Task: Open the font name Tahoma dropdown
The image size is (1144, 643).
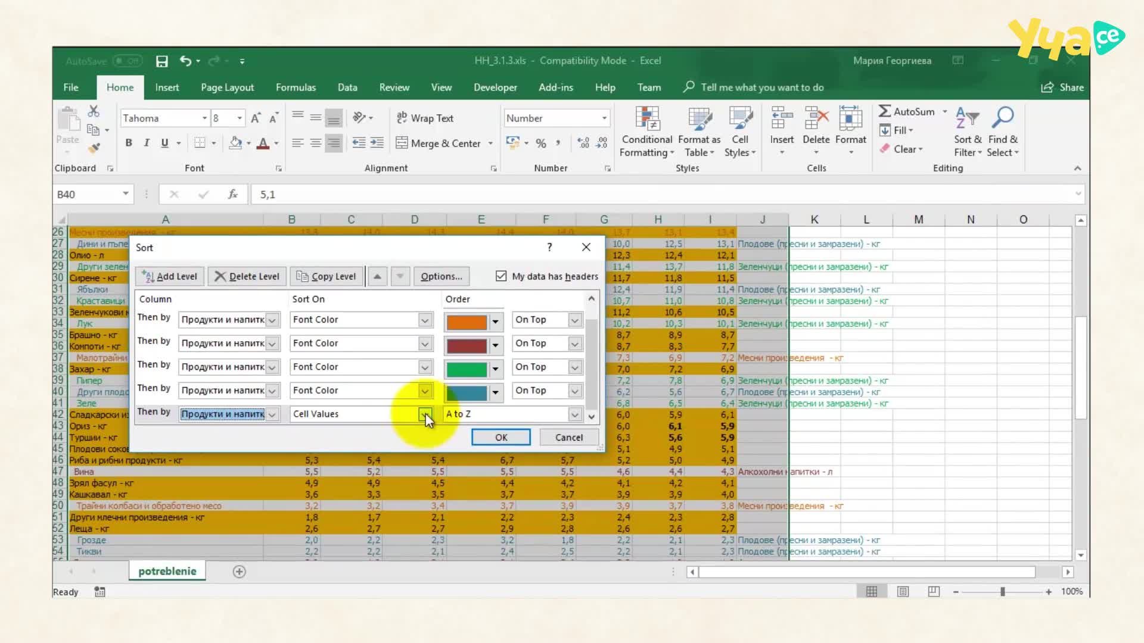Action: pyautogui.click(x=204, y=118)
